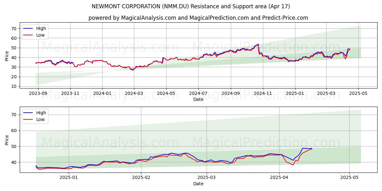Click the 2025-03 label on bottom chart
Screen dimensions: 382x191
tap(206, 178)
